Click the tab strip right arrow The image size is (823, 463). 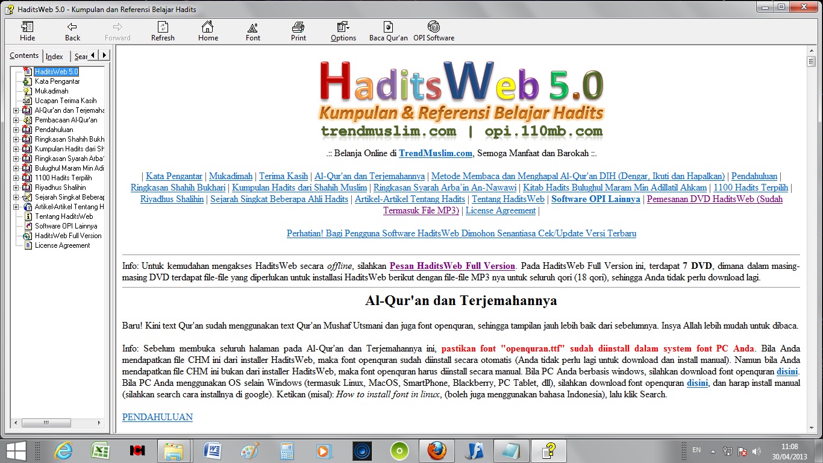pos(104,55)
